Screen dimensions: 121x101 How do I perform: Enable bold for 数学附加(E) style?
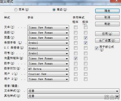point(76,69)
